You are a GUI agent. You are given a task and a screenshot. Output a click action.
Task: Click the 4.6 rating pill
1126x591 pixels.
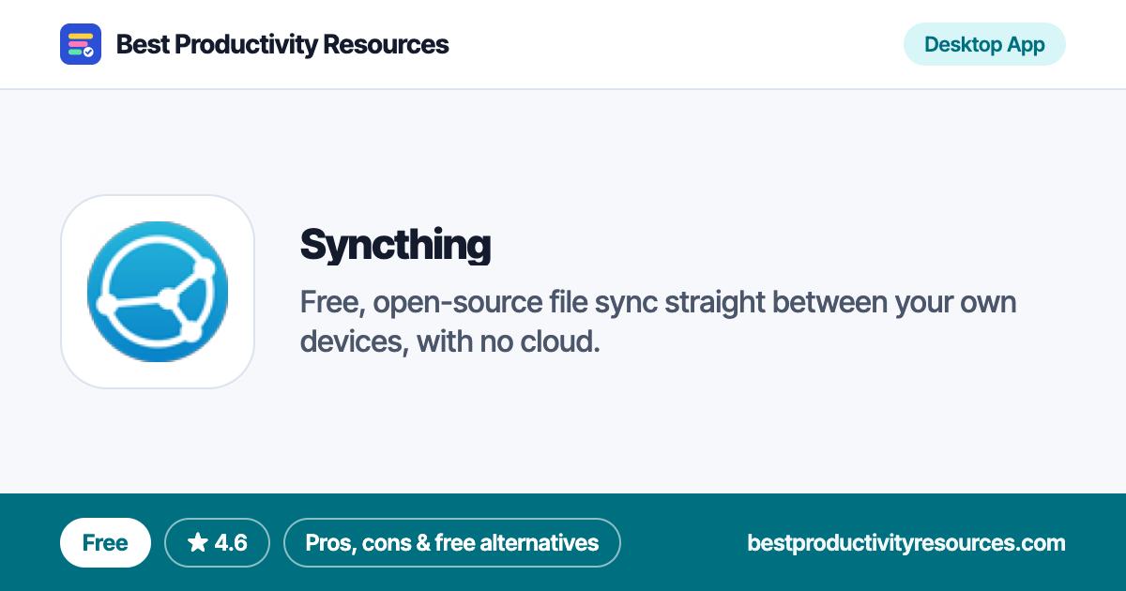coord(217,542)
